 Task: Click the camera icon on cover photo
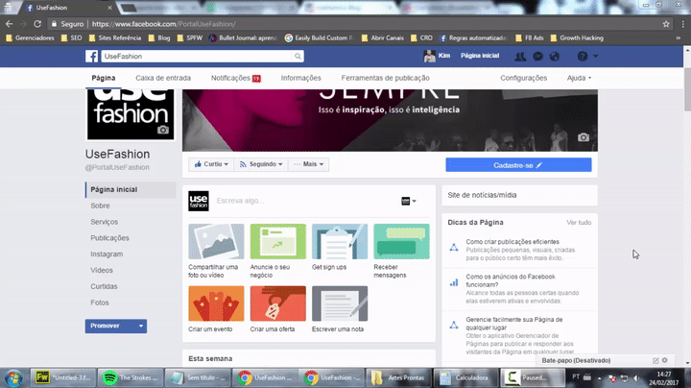(583, 138)
